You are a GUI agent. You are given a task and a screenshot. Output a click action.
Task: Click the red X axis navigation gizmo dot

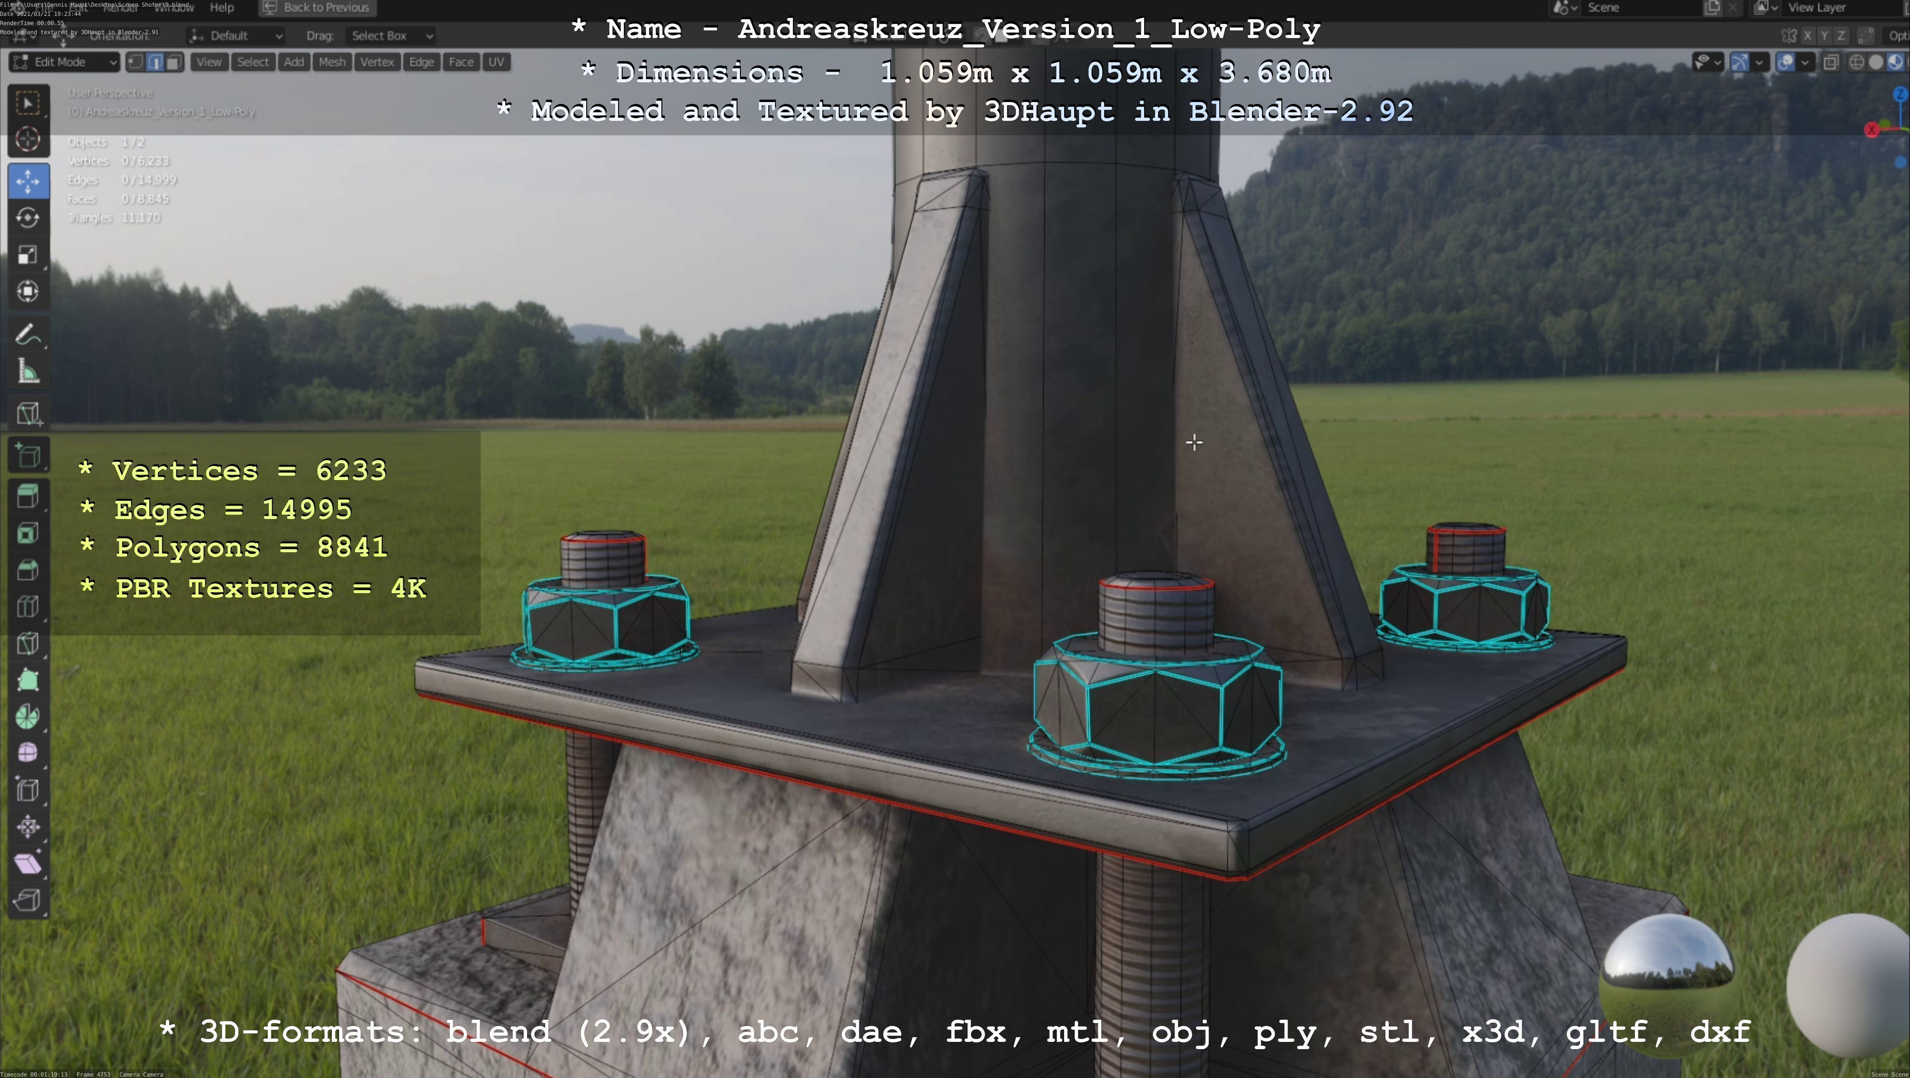click(x=1871, y=130)
